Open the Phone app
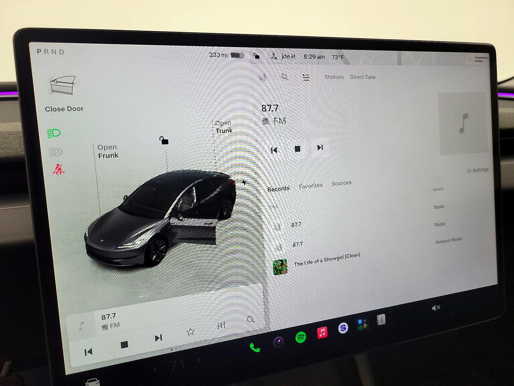The width and height of the screenshot is (514, 386). tap(255, 348)
